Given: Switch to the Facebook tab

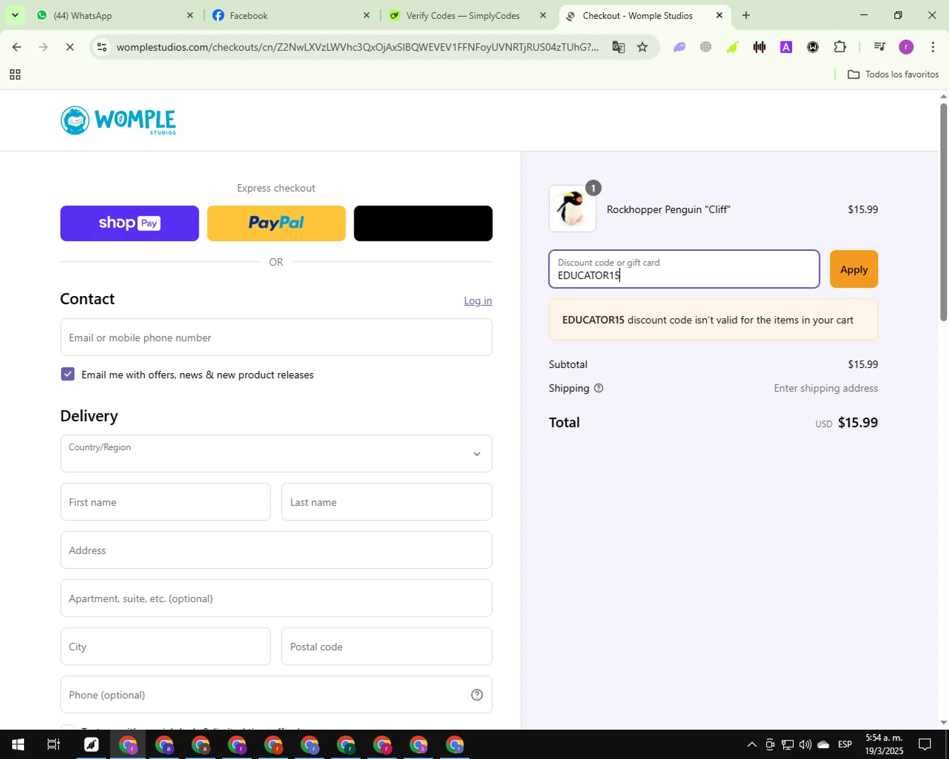Looking at the screenshot, I should point(291,15).
